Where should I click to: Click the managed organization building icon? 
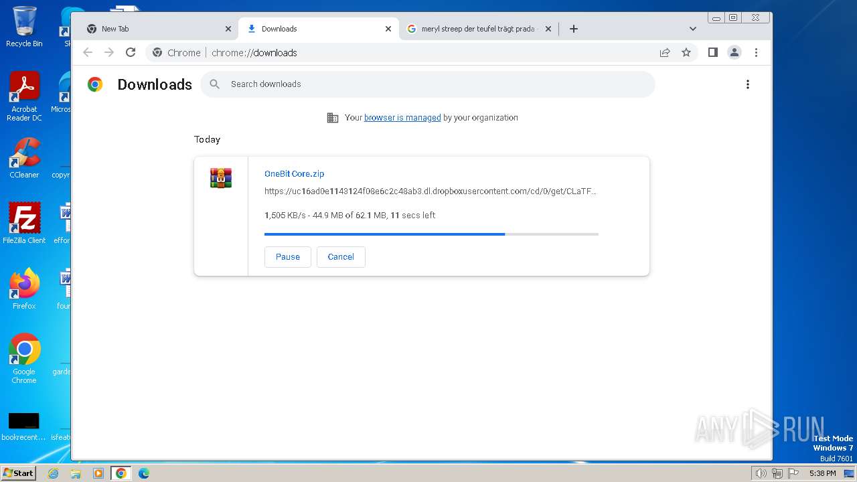coord(332,118)
